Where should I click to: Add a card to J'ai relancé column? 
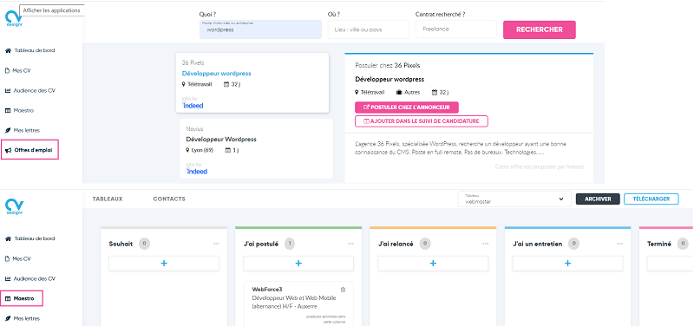pos(433,264)
